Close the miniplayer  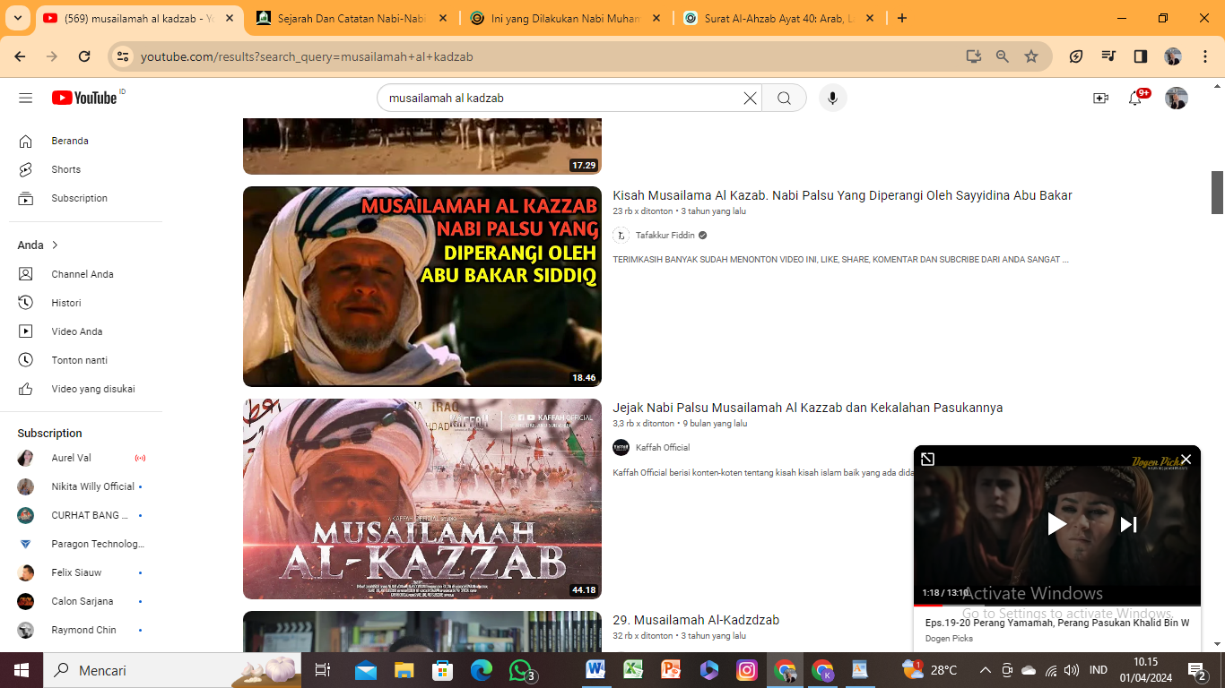pos(1186,460)
